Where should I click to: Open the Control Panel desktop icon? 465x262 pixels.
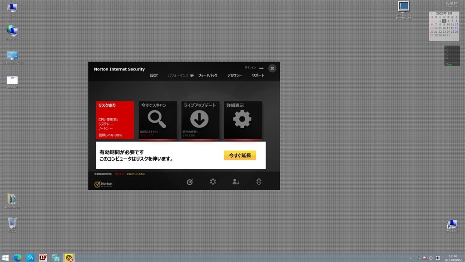(12, 57)
